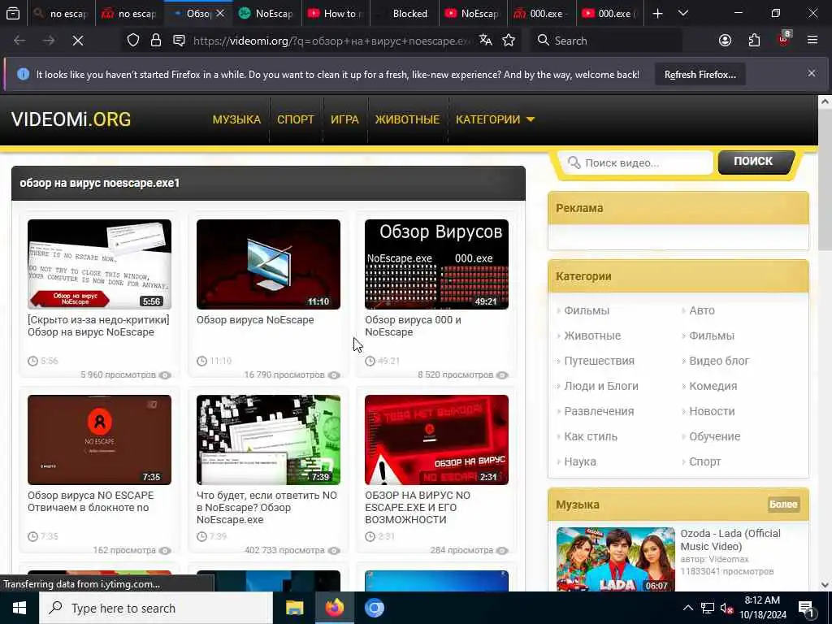Image resolution: width=832 pixels, height=624 pixels.
Task: Open the ЖИВОТНЫЕ menu item
Action: tap(408, 119)
